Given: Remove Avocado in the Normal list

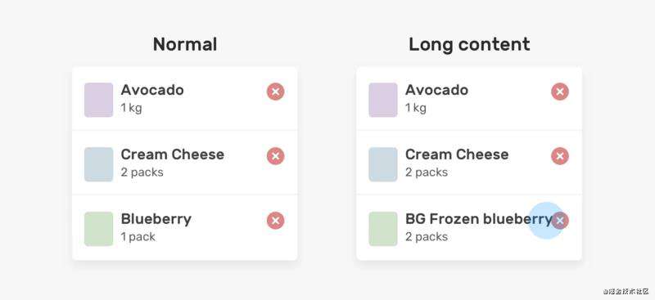Looking at the screenshot, I should pyautogui.click(x=276, y=92).
